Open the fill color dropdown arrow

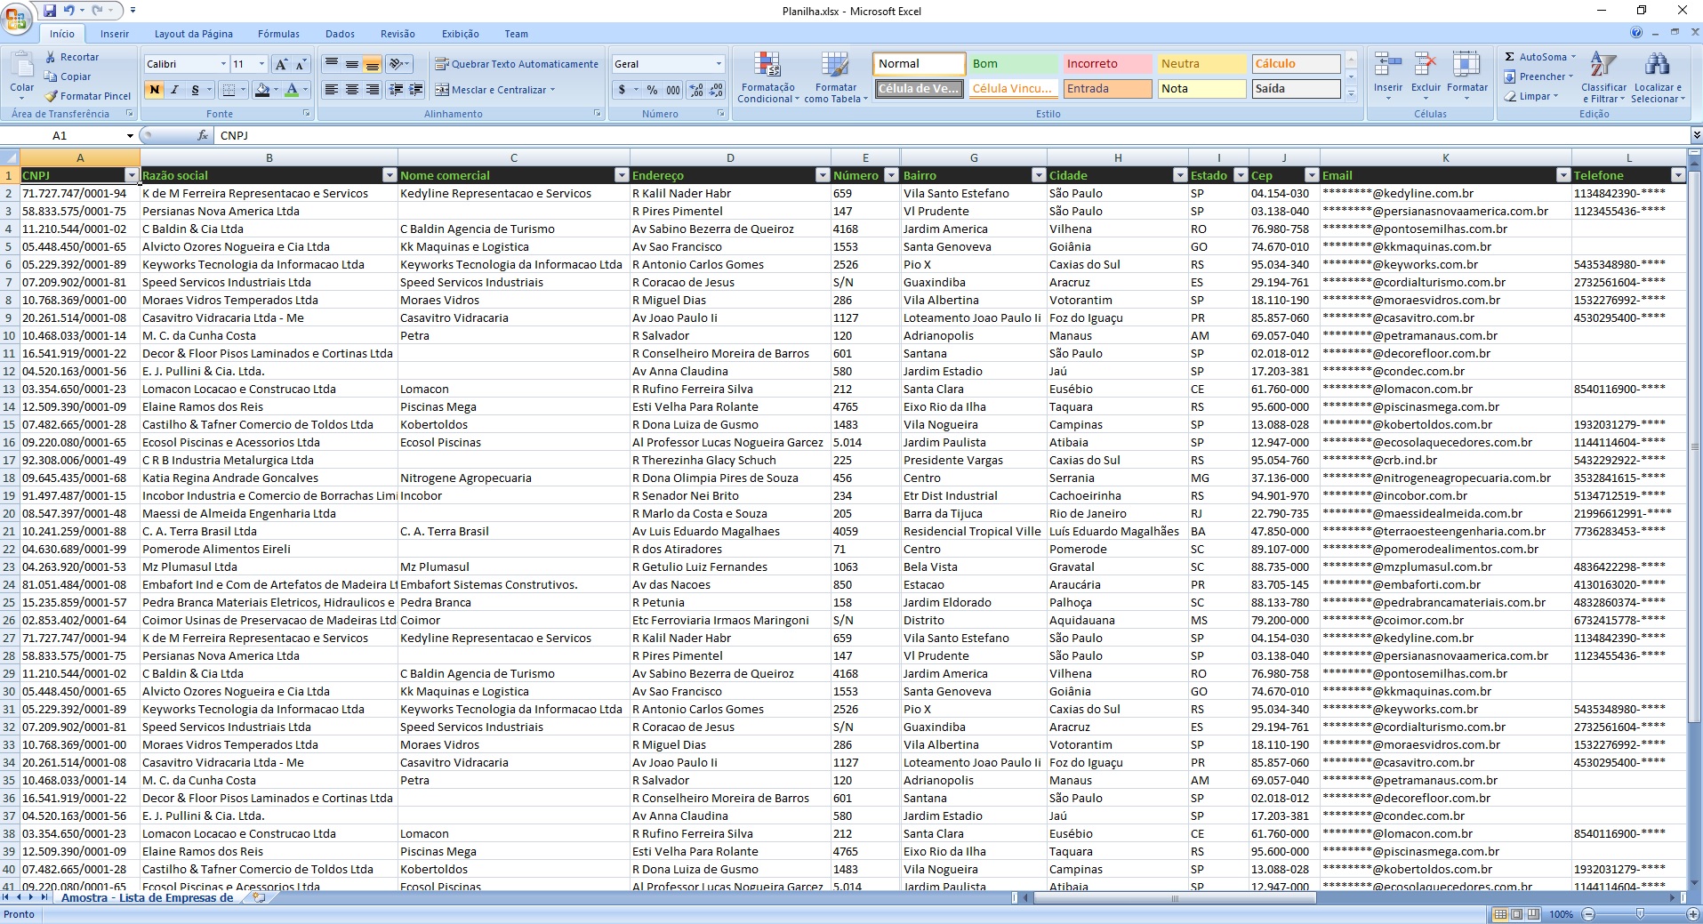point(276,90)
